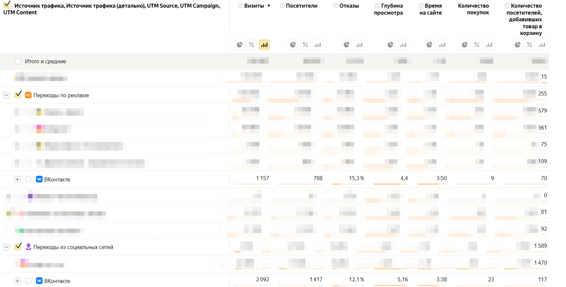The image size is (566, 287).
Task: Click VK logo in row with 2 092 visits
Action: click(x=39, y=281)
